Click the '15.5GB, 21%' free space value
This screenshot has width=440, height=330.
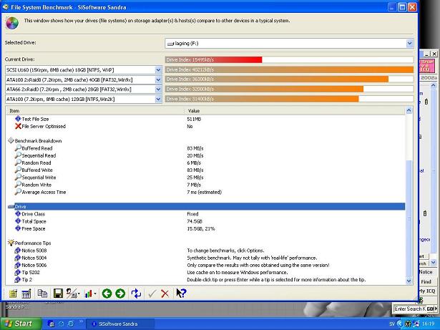coord(200,228)
